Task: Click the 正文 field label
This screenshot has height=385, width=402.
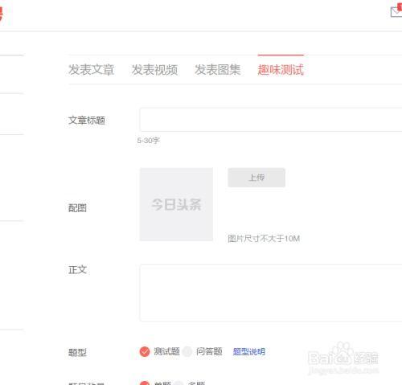Action: pos(77,270)
